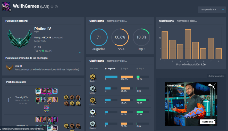Click the Luch... trait icon
228x131 pixels.
(x=93, y=112)
